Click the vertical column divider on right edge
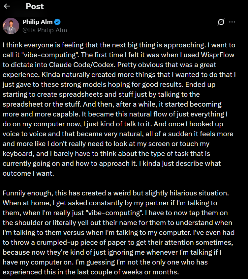The height and width of the screenshot is (279, 248). 243,139
